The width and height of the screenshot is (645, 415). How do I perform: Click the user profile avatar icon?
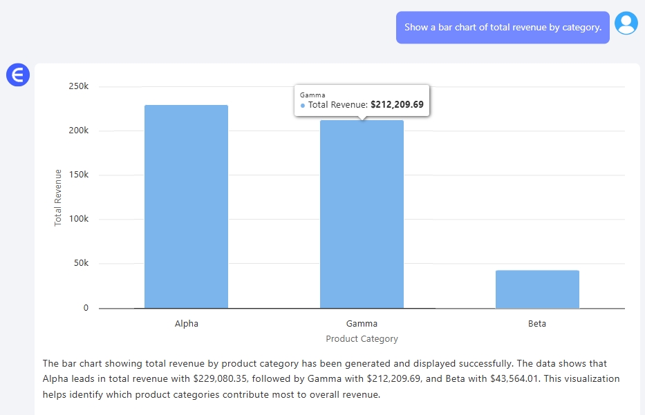(626, 23)
